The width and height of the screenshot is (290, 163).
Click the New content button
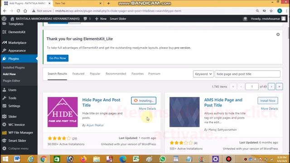(101, 19)
